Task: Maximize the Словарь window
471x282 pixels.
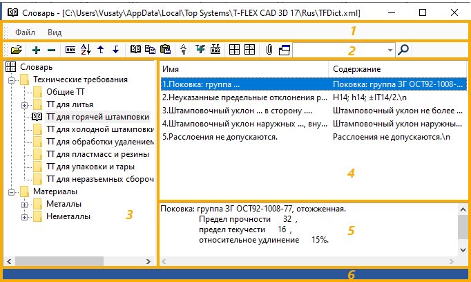Action: [423, 12]
